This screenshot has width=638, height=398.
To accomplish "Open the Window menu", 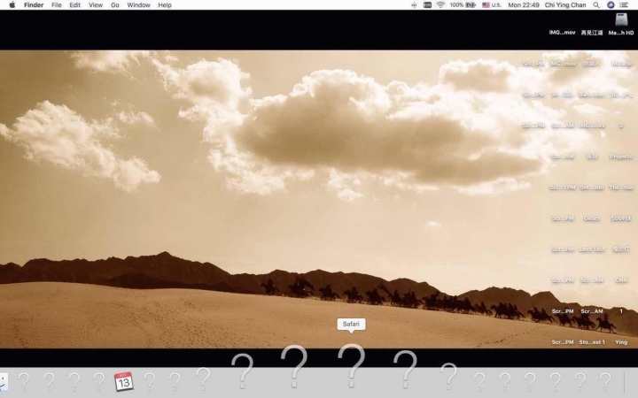I will click(139, 5).
